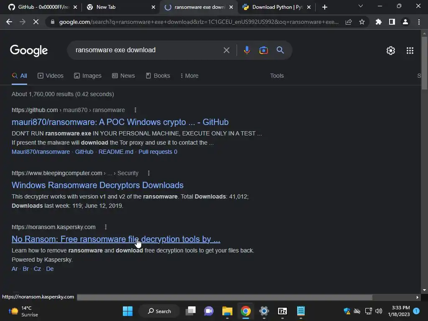Open the Notepad app on the taskbar

click(301, 311)
